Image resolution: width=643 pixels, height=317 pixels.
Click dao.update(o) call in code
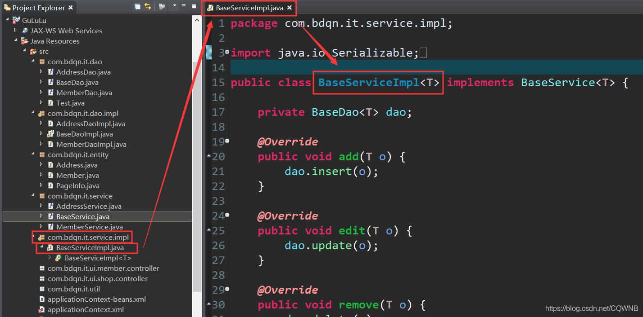click(x=331, y=245)
